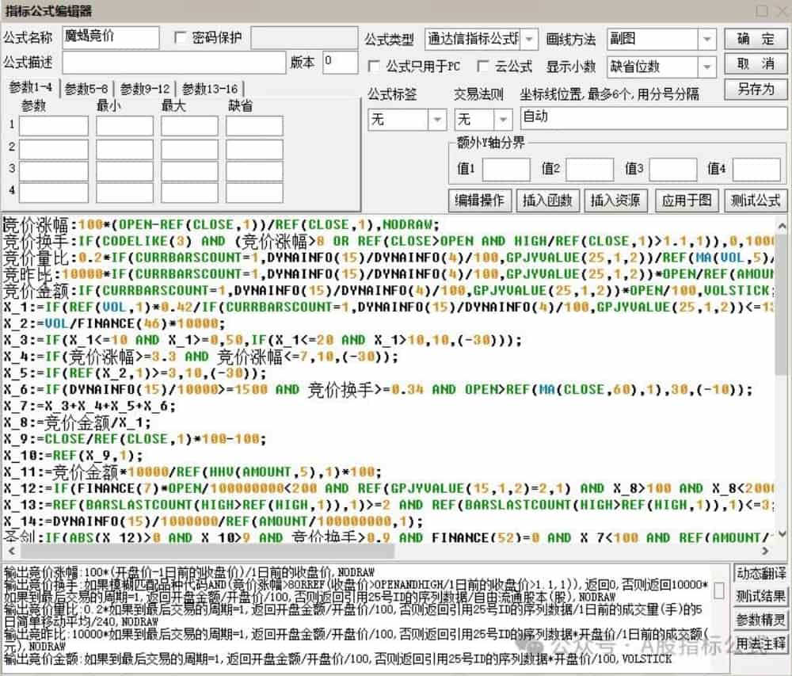Click the 值1 Y-axis boundary field
Image resolution: width=792 pixels, height=676 pixels.
506,170
